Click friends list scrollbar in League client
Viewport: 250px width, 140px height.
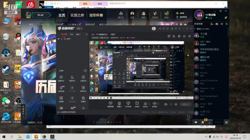pyautogui.click(x=228, y=32)
